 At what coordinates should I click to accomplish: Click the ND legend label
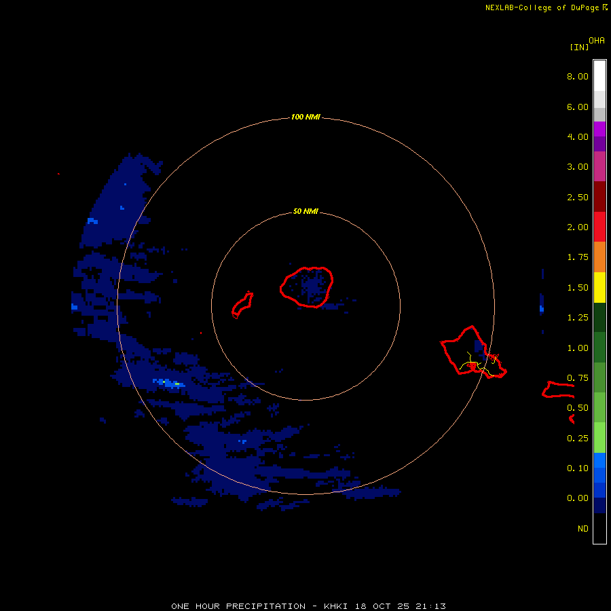pyautogui.click(x=583, y=529)
